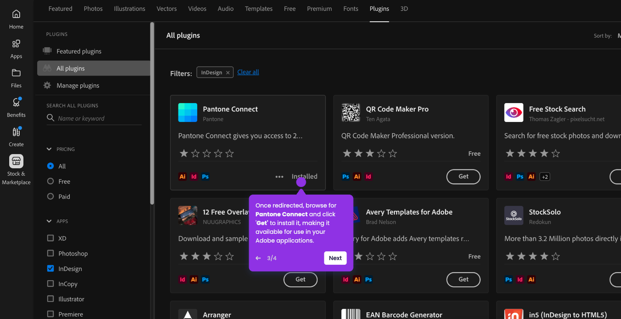
Task: Open the Featured tab
Action: click(x=60, y=9)
